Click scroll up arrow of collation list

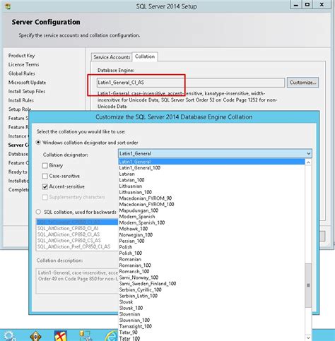pos(308,162)
